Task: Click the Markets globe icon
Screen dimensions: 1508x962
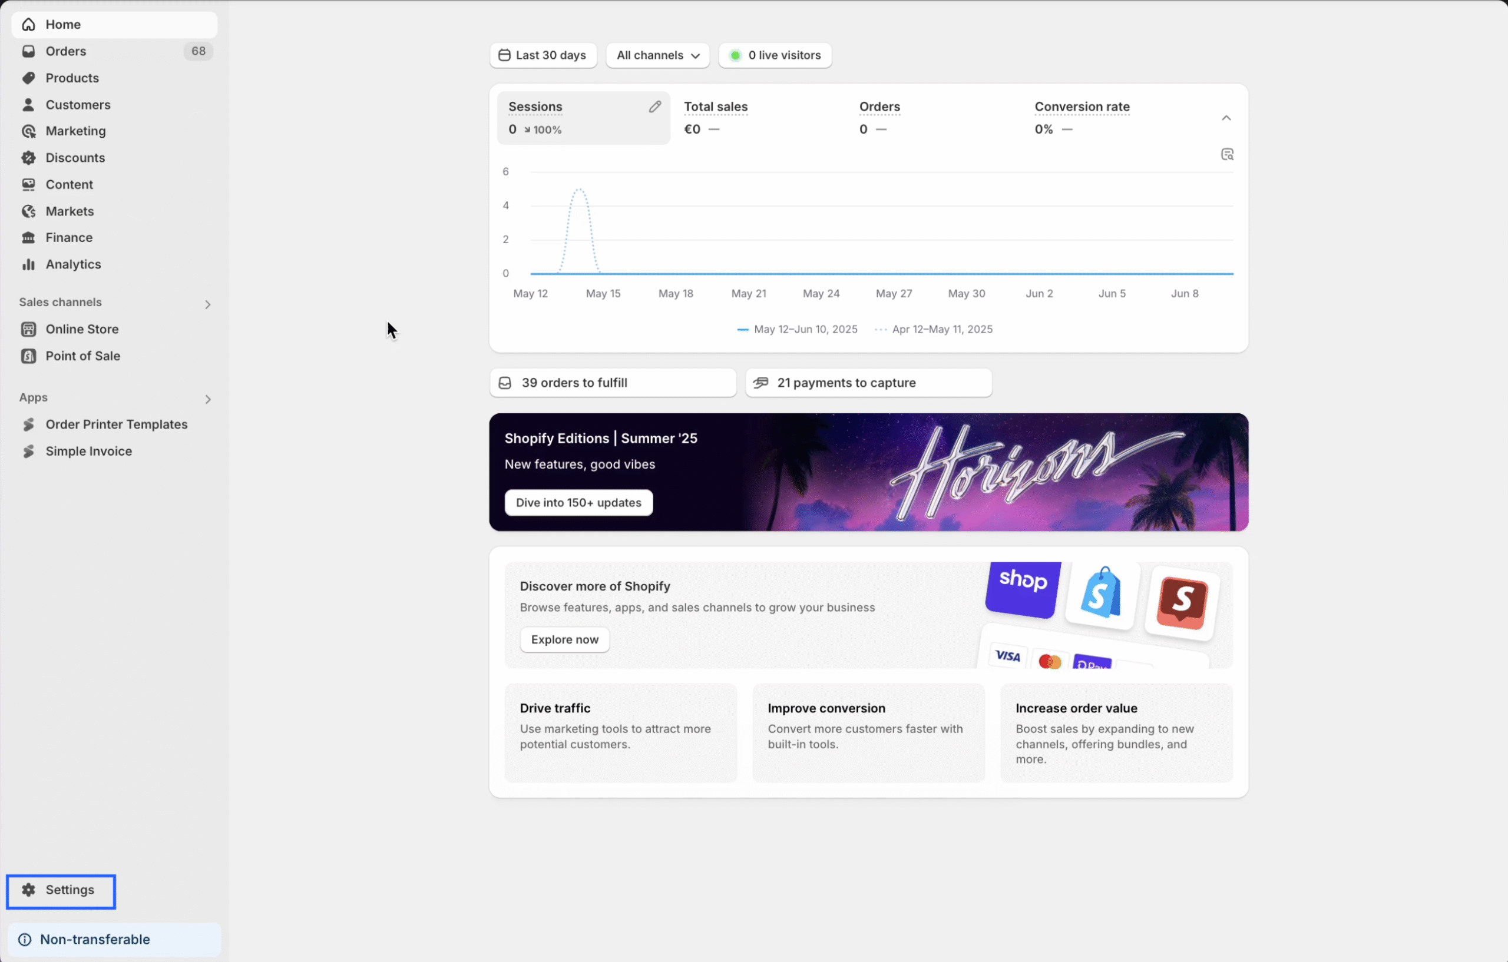Action: tap(29, 211)
